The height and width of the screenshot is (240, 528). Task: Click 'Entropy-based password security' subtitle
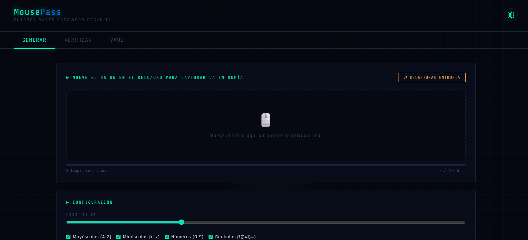[x=62, y=20]
